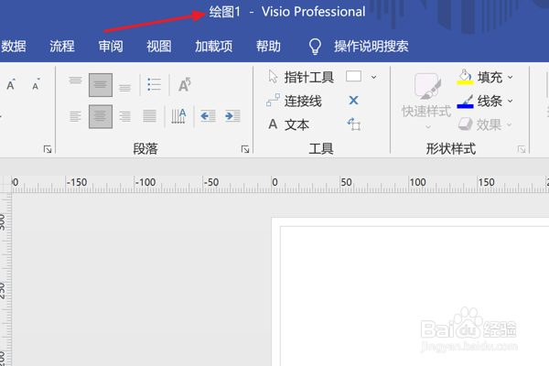Switch to the 审阅 tab
The width and height of the screenshot is (549, 366).
[x=111, y=47]
